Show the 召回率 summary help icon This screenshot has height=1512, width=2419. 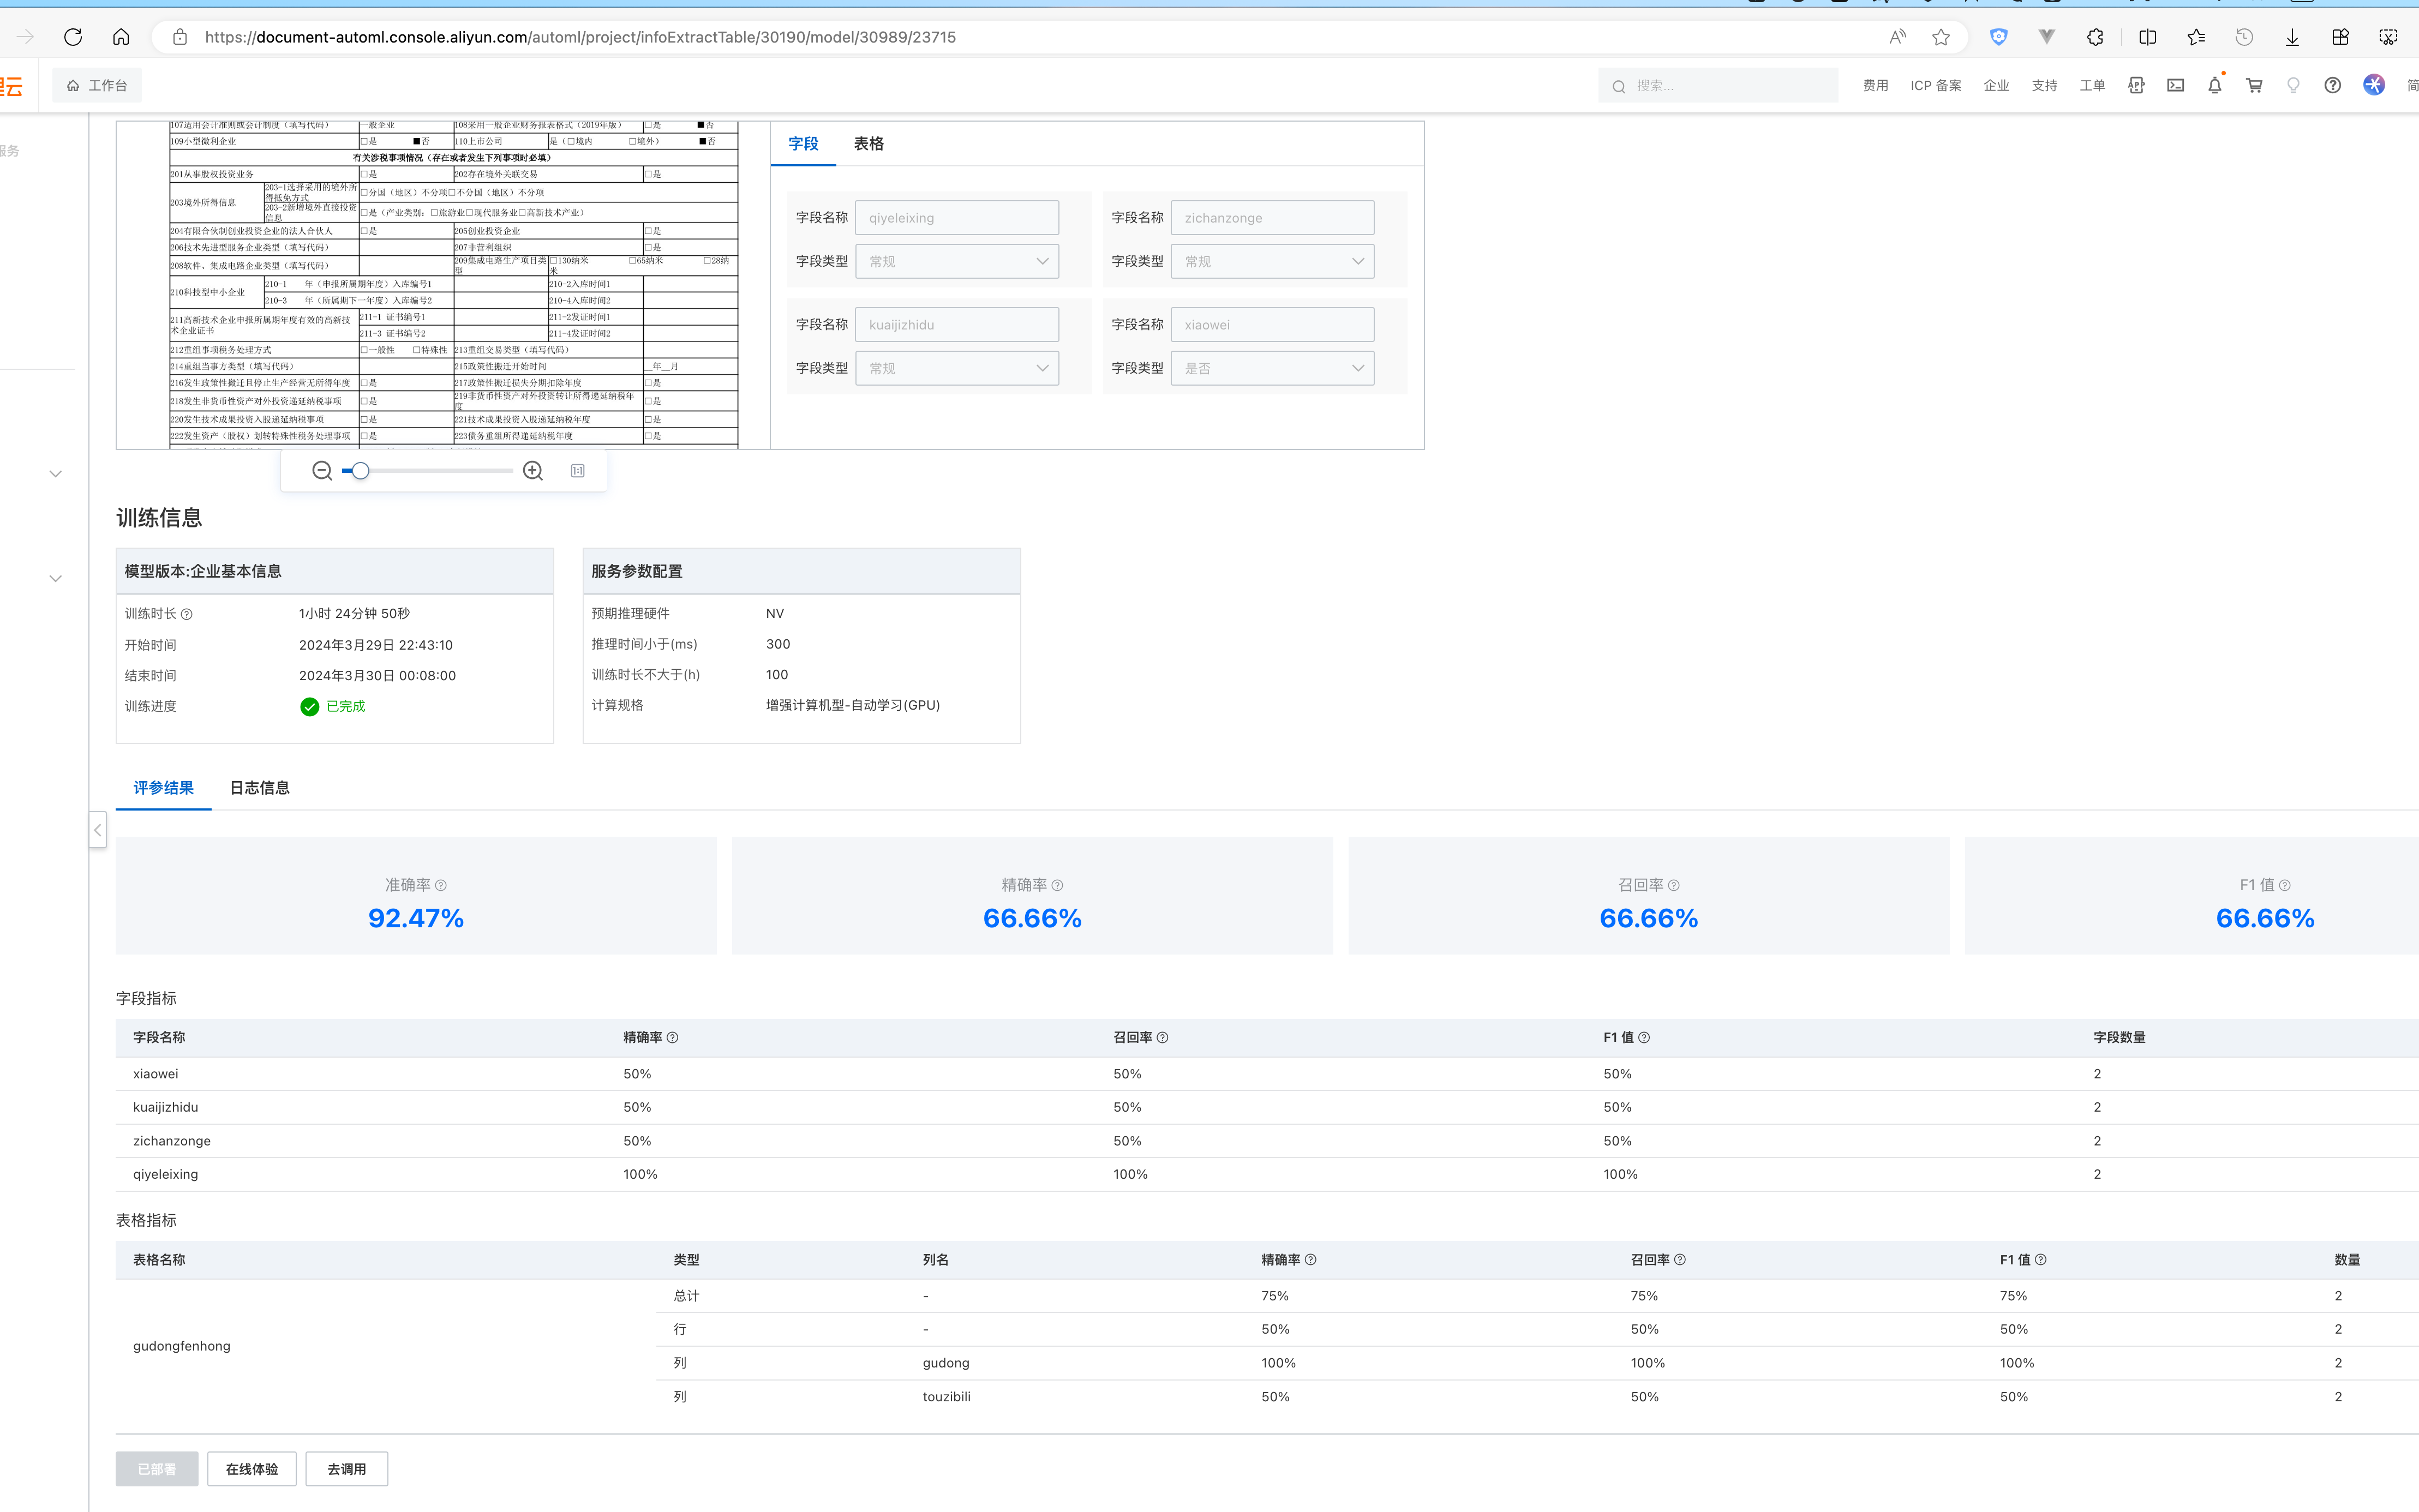1674,885
